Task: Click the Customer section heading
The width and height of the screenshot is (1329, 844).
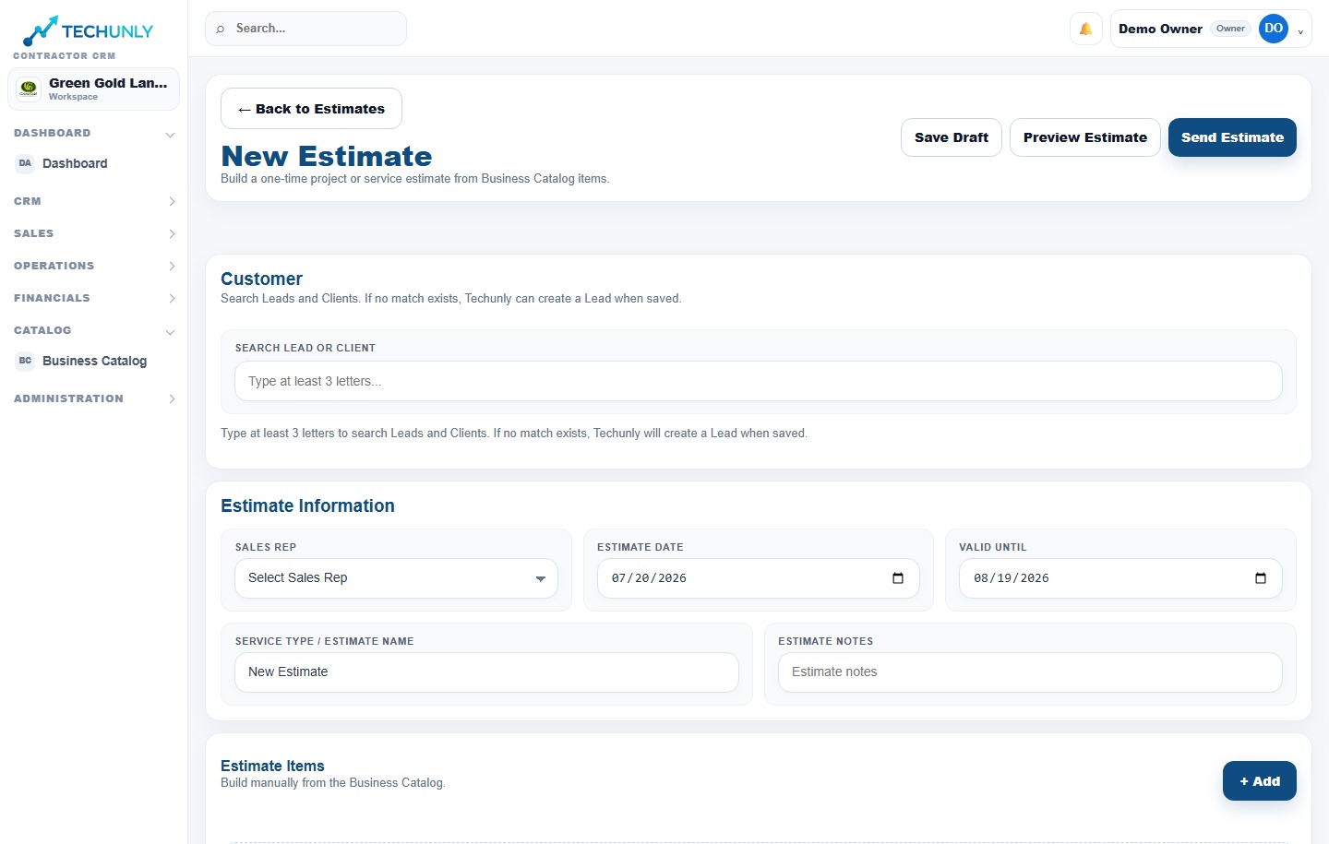Action: click(x=261, y=279)
